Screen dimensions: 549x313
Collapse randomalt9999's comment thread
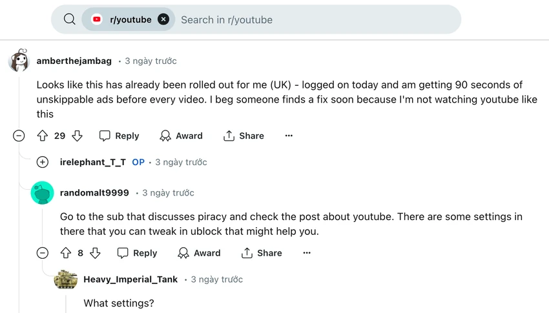[x=43, y=253]
